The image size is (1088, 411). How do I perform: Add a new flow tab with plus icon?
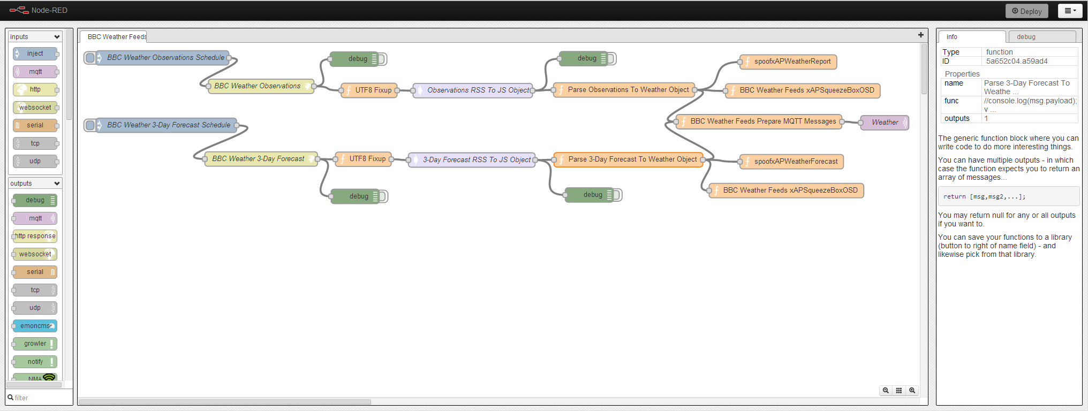tap(921, 35)
